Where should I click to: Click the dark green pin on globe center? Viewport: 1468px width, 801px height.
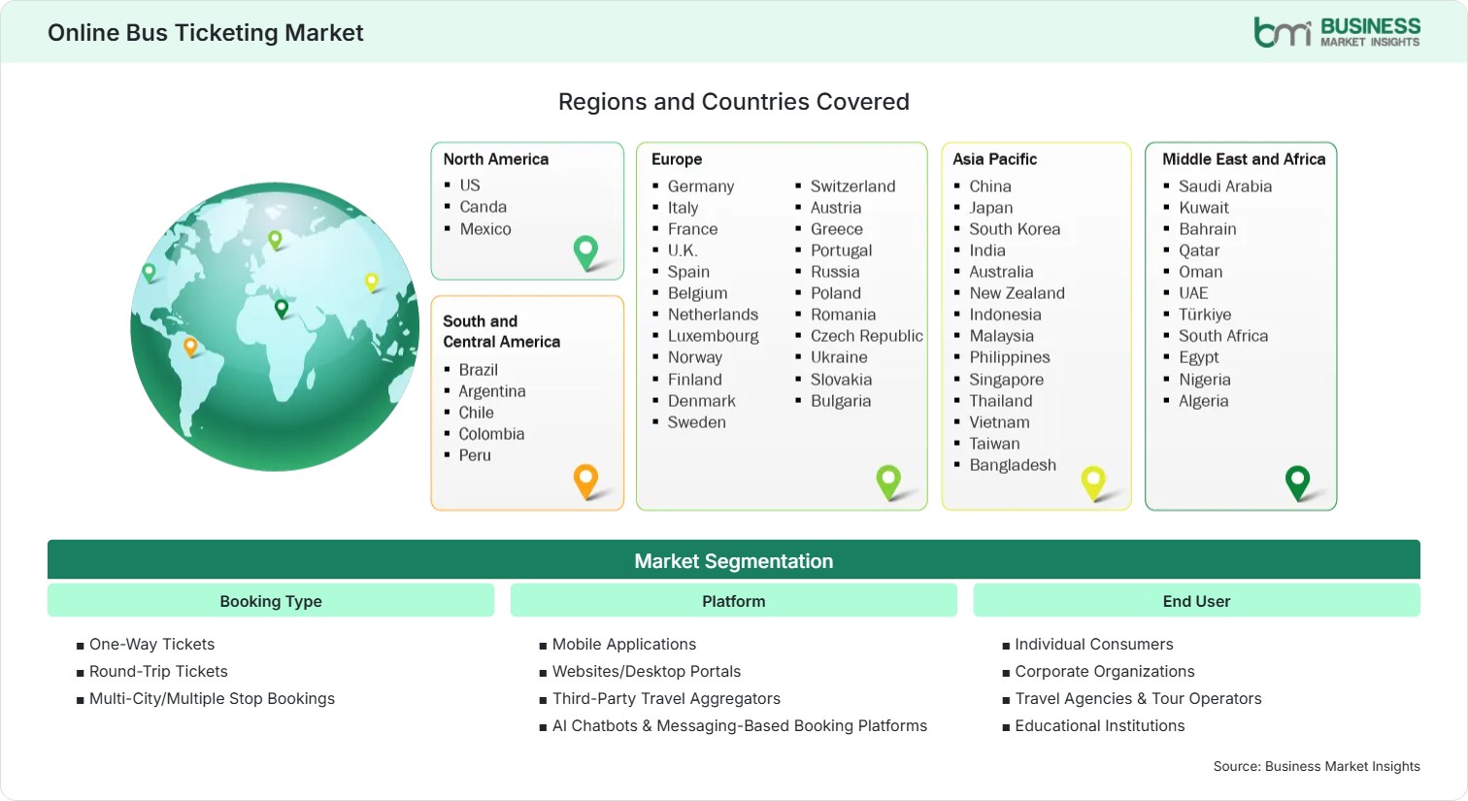[282, 309]
